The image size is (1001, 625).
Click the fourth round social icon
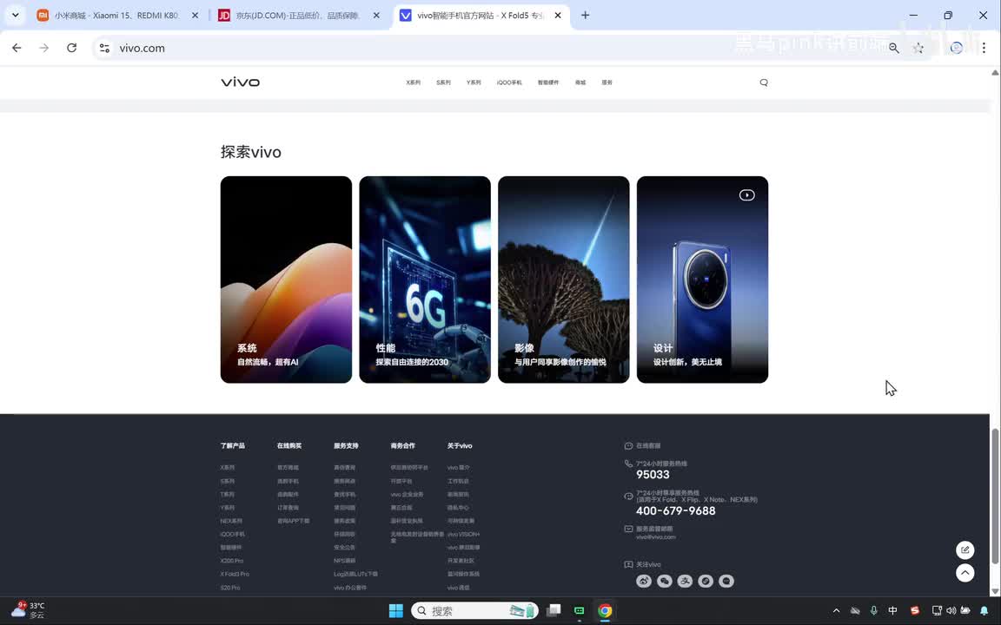tap(706, 581)
